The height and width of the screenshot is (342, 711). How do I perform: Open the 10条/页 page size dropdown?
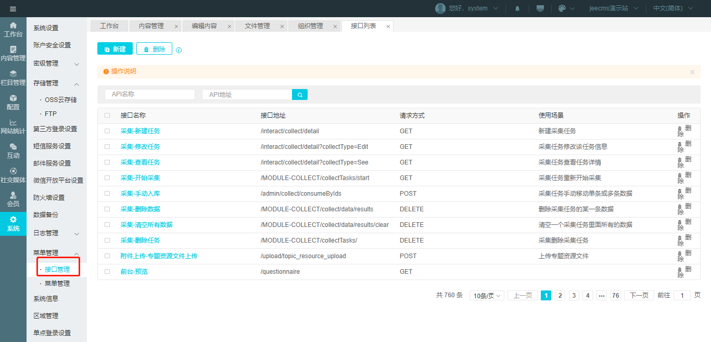(x=487, y=296)
